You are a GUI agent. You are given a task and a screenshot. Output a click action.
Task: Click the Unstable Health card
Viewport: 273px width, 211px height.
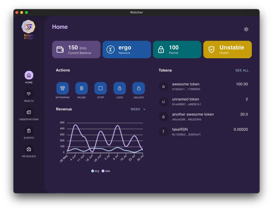pyautogui.click(x=227, y=49)
